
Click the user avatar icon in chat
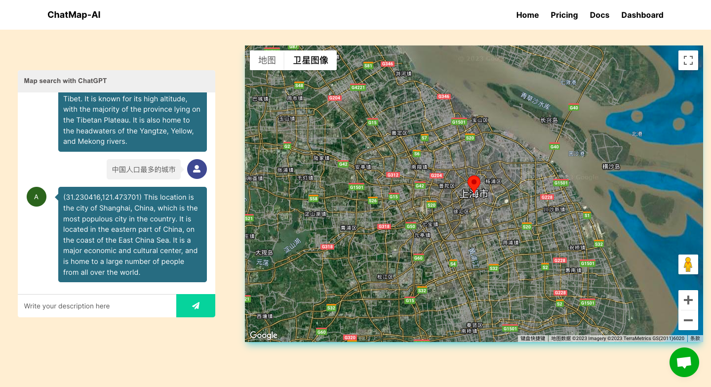197,169
